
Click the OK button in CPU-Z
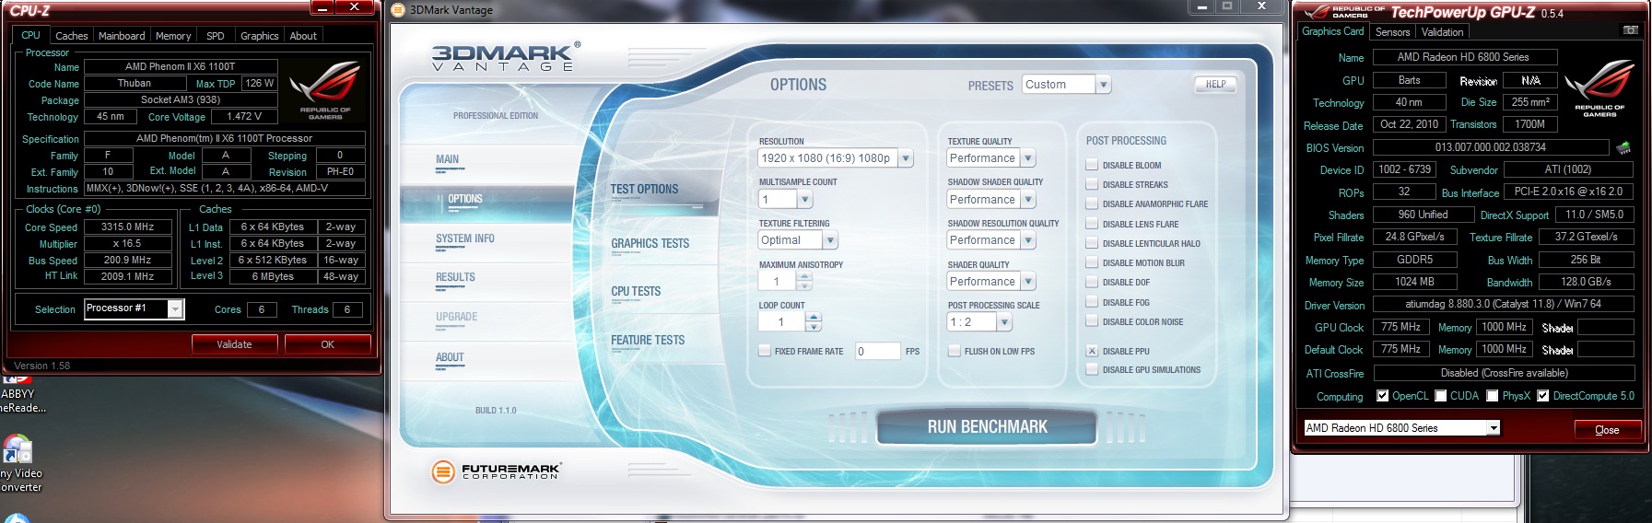pos(327,344)
